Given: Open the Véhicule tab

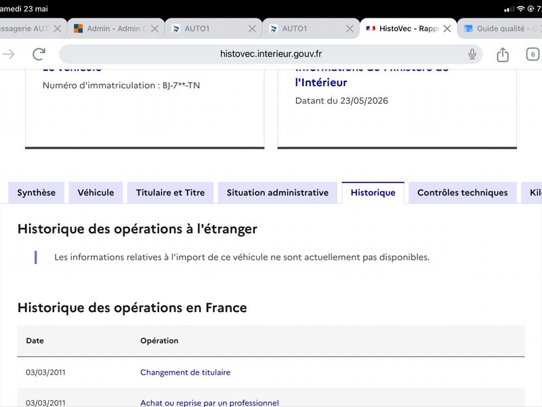Looking at the screenshot, I should pyautogui.click(x=96, y=193).
